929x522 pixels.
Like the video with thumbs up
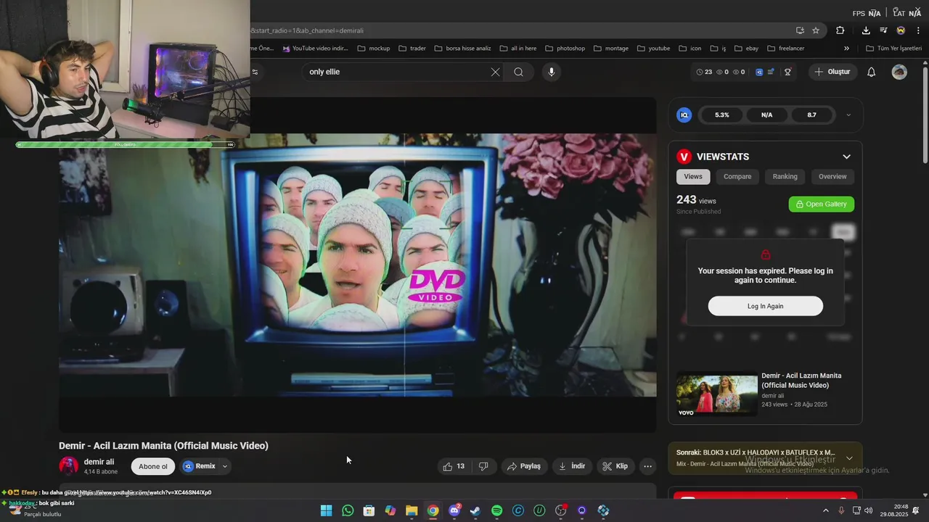coord(454,466)
